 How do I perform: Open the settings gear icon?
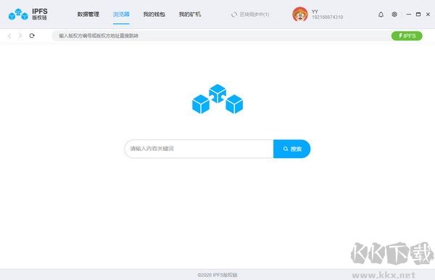[394, 15]
